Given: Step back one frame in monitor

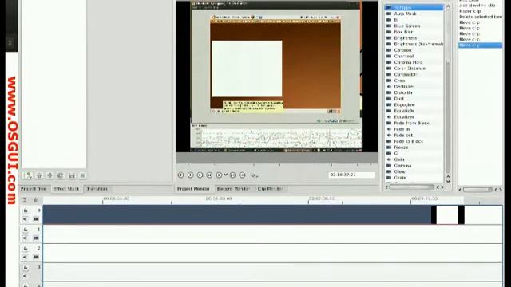Looking at the screenshot, I should [209, 175].
